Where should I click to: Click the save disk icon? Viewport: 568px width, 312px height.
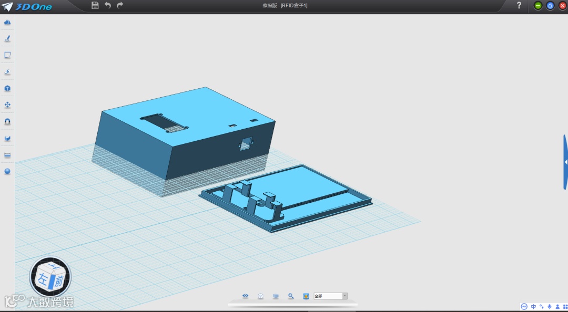(x=95, y=5)
